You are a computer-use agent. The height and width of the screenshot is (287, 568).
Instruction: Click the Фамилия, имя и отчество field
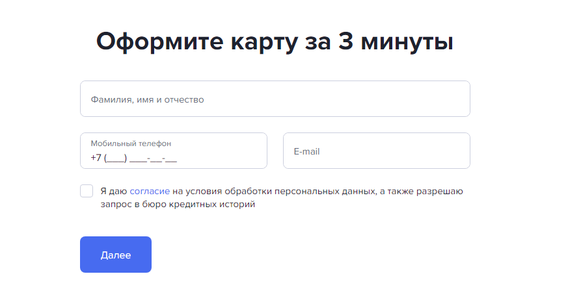click(x=275, y=99)
